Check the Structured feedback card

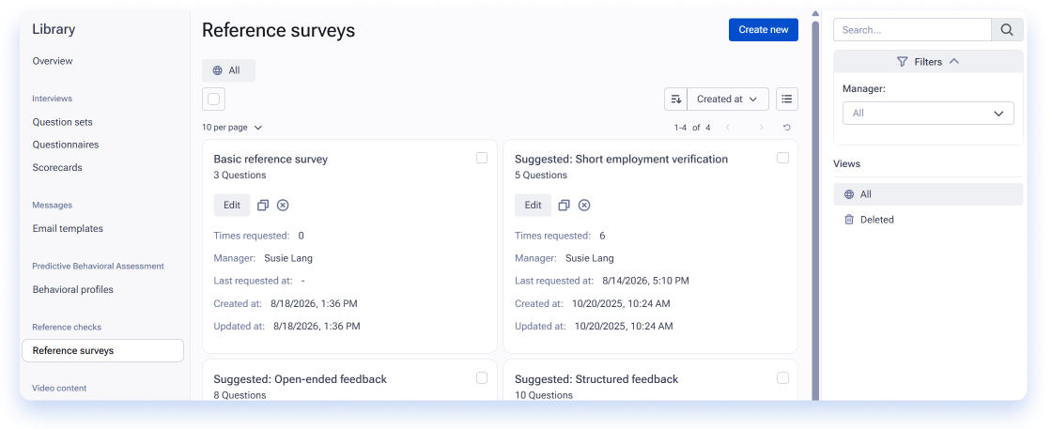tap(783, 378)
